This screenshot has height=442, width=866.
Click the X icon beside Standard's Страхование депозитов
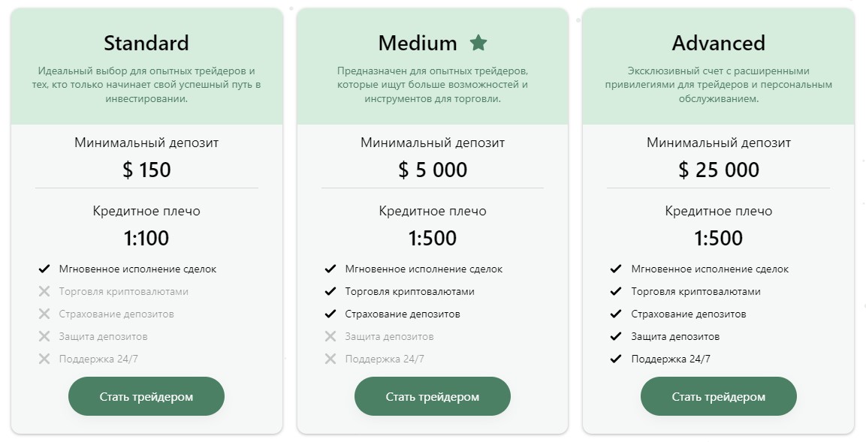[x=44, y=314]
